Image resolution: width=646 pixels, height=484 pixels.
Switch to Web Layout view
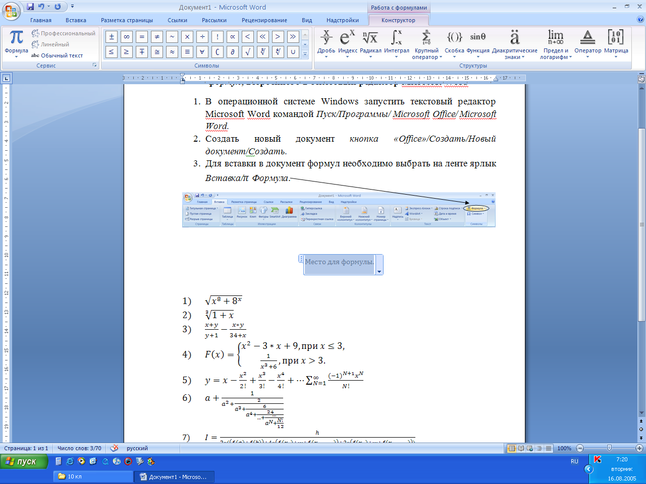pos(530,448)
